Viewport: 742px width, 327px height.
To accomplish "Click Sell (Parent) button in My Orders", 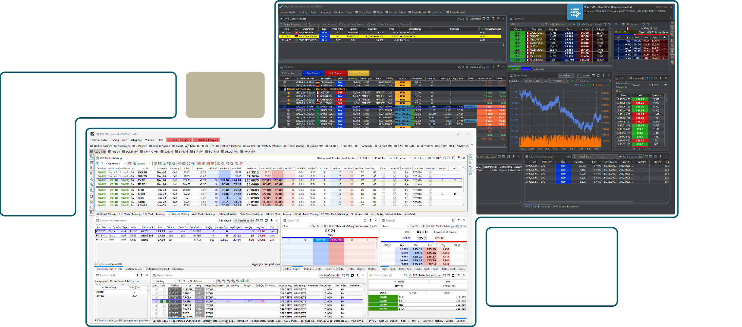I will pos(336,73).
